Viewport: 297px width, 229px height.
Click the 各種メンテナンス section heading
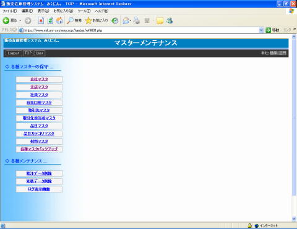[27, 161]
